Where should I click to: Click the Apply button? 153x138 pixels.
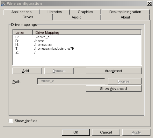point(136,132)
